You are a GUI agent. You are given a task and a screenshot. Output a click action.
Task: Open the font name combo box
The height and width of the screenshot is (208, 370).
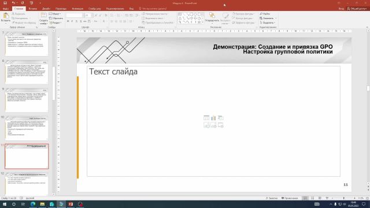75,16
